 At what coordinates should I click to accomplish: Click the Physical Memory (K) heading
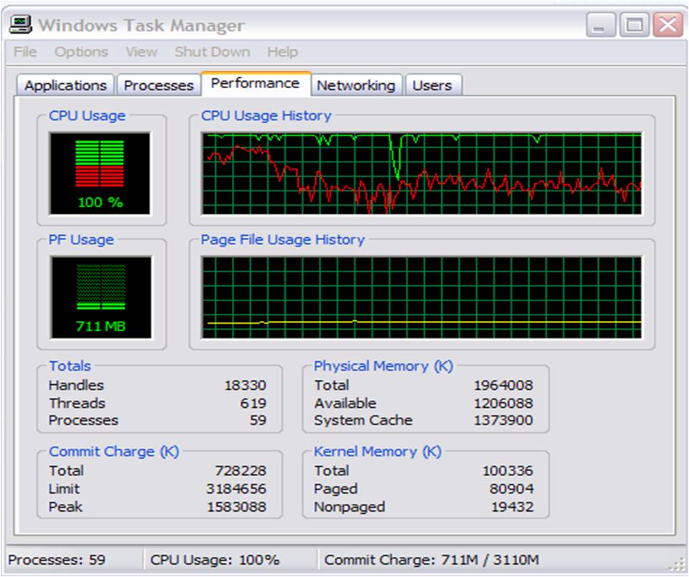[x=383, y=366]
